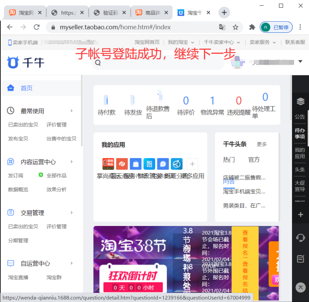Click the back-to-top arrow icon
The image size is (309, 302).
pos(300,287)
